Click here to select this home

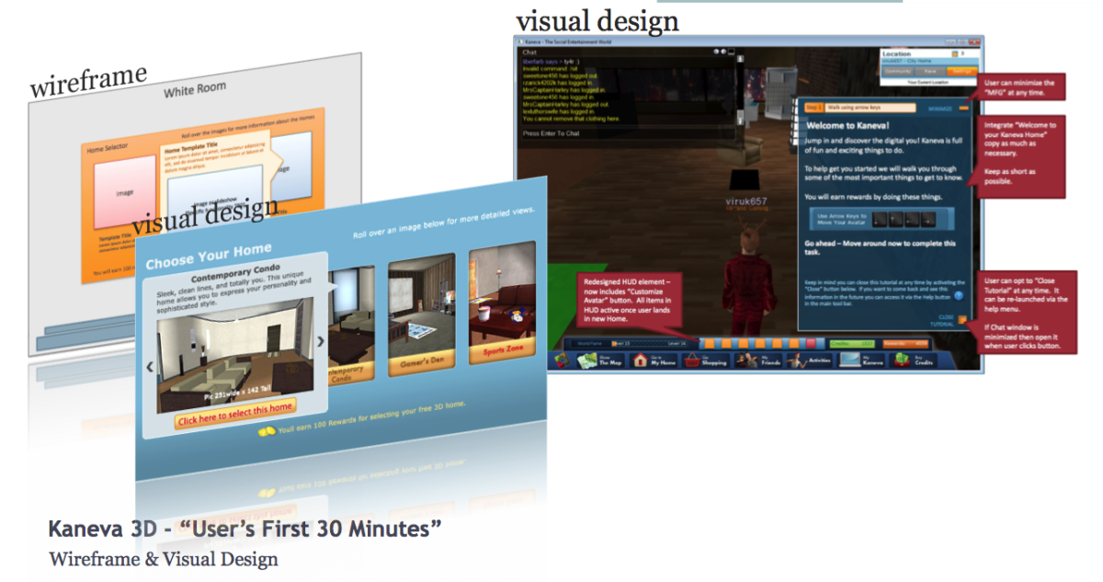pos(236,417)
